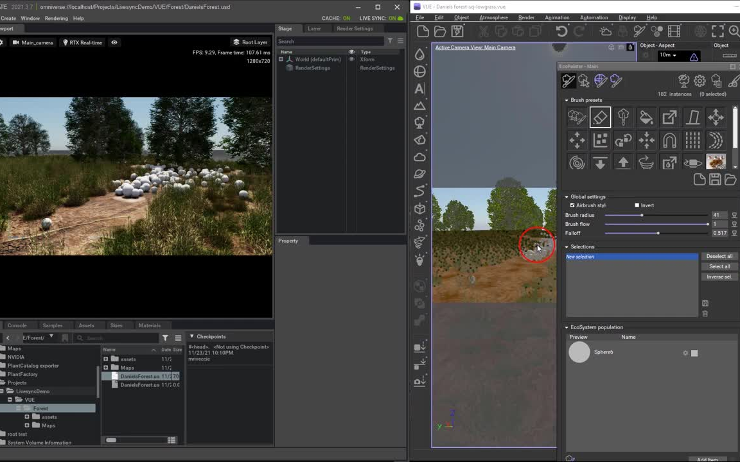Image resolution: width=740 pixels, height=462 pixels.
Task: Open the 10m aspect dropdown
Action: point(676,55)
